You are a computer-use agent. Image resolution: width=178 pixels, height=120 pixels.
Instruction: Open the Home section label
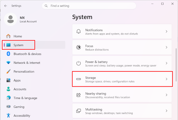[x=18, y=36]
